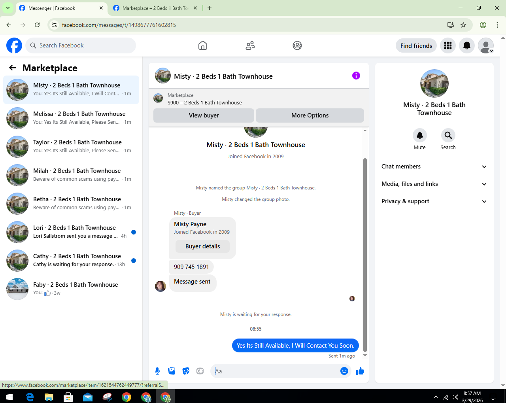This screenshot has width=506, height=403.
Task: Bookmark this page with the star icon
Action: (463, 25)
